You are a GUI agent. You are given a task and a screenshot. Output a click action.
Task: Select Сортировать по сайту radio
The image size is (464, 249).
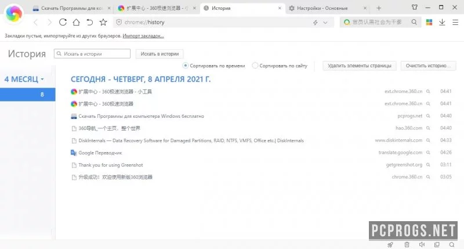pos(255,66)
